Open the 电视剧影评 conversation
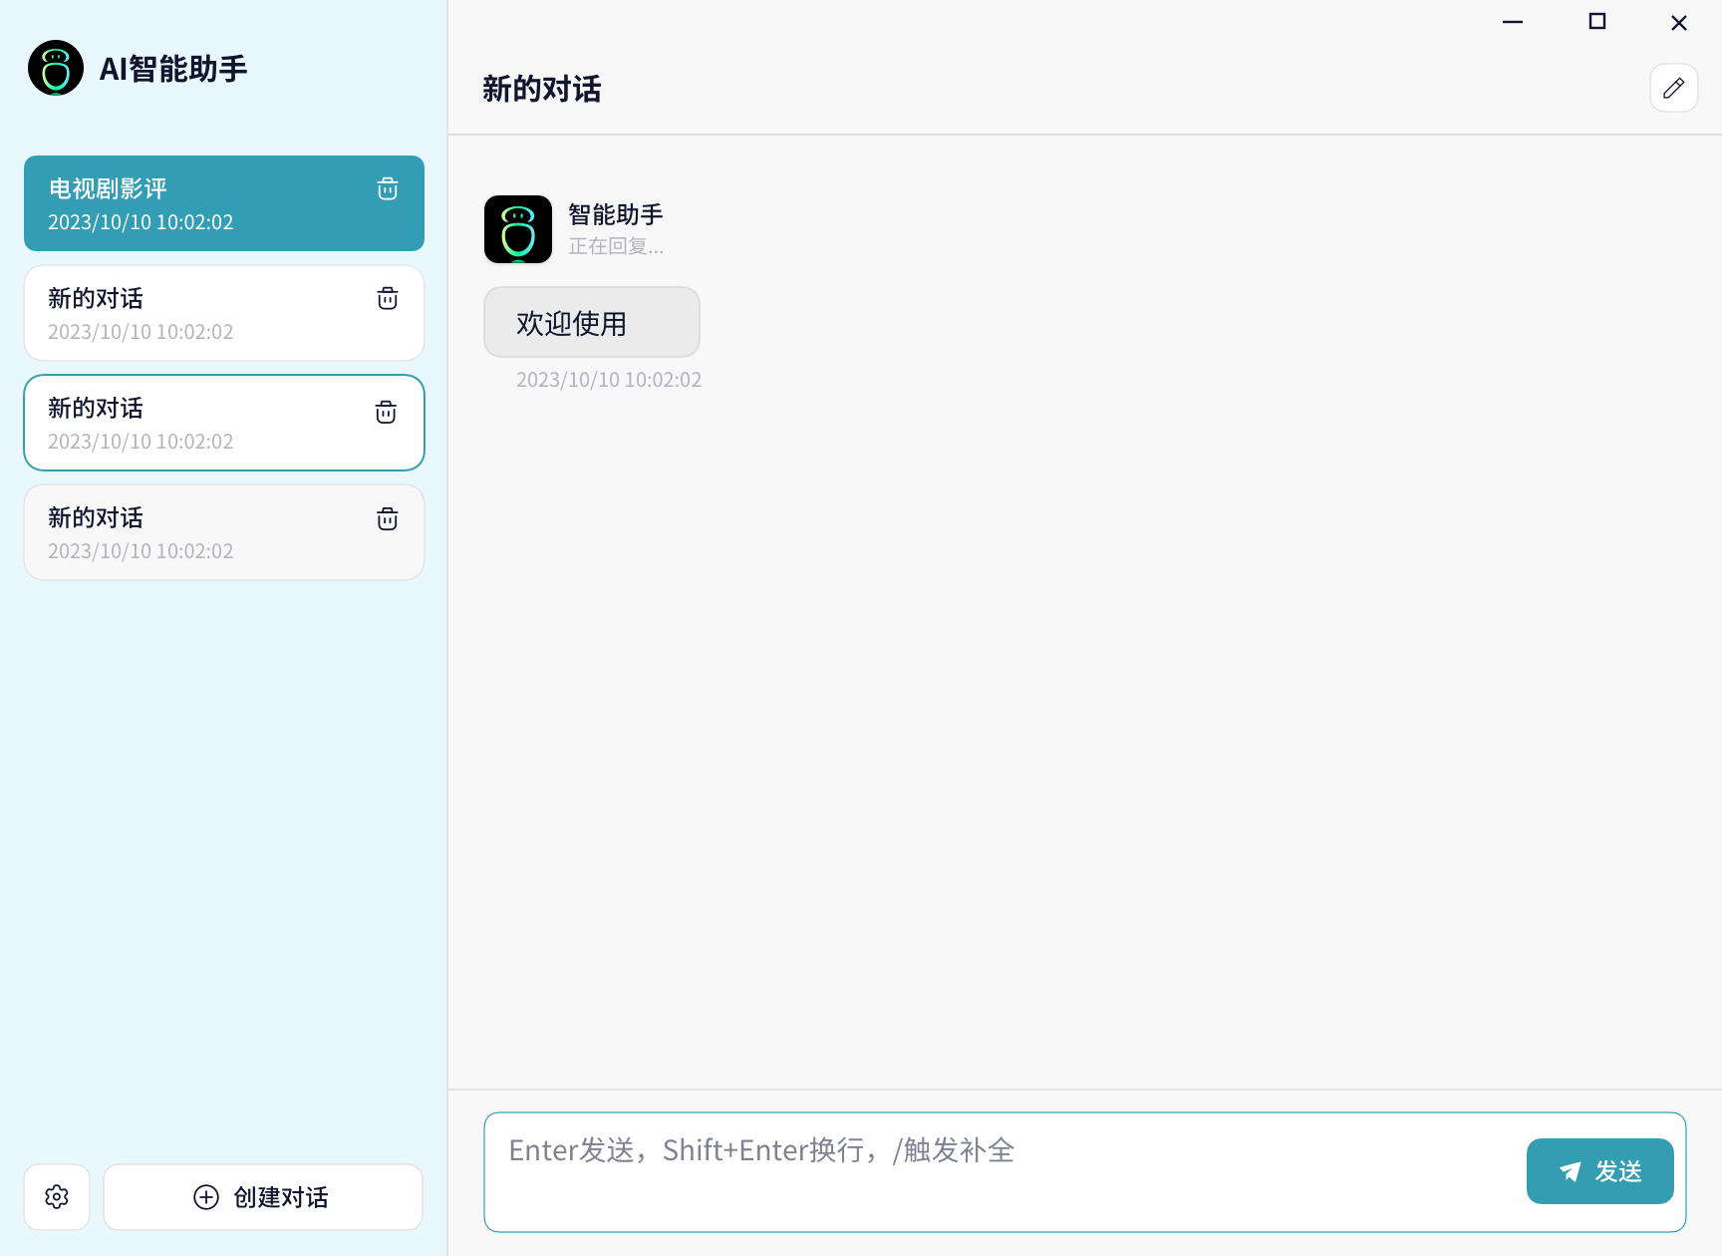 click(224, 203)
